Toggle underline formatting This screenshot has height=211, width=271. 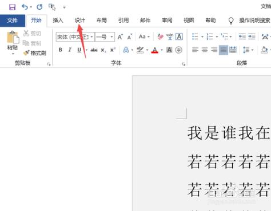pyautogui.click(x=79, y=50)
